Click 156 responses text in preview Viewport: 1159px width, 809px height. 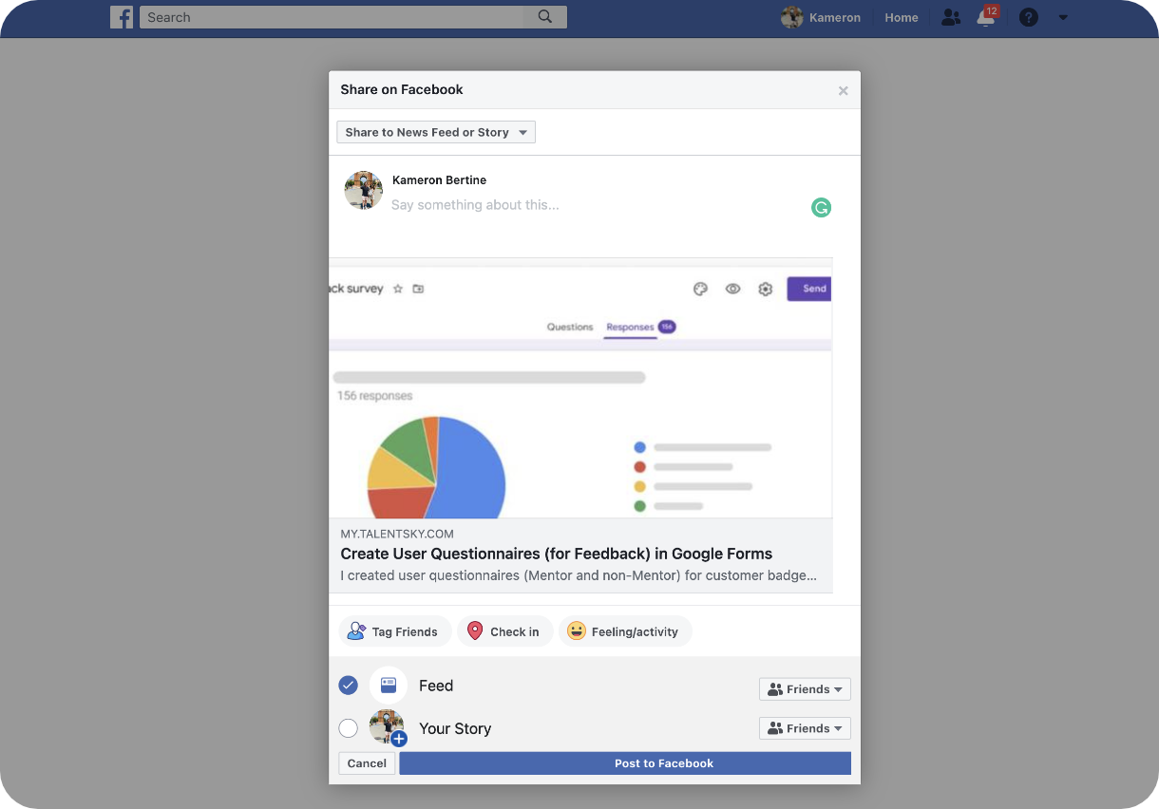374,396
